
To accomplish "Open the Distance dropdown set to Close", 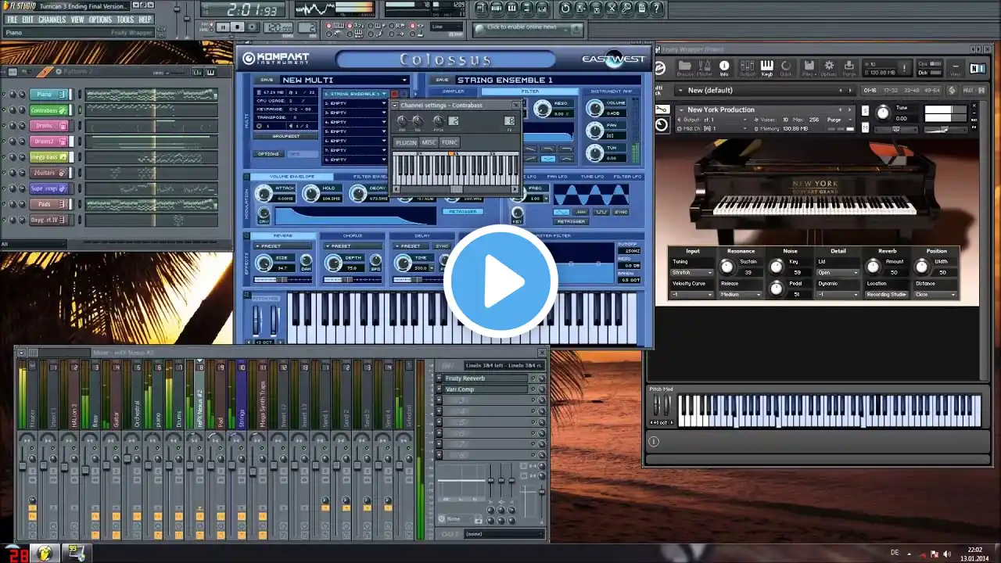I will coord(935,295).
